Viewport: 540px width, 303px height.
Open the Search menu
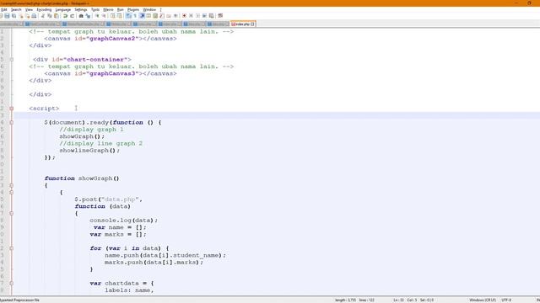click(x=16, y=9)
